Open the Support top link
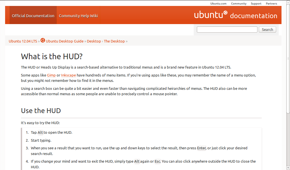 [256, 3]
